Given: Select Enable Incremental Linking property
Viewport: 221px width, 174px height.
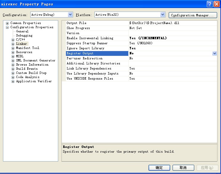Looking at the screenshot, I should click(97, 38).
